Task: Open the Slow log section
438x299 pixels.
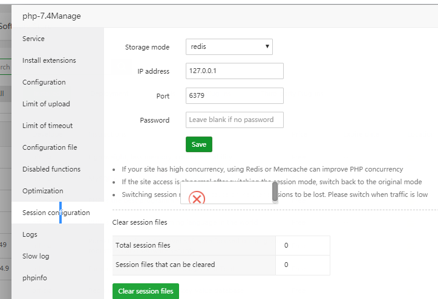Action: 36,256
